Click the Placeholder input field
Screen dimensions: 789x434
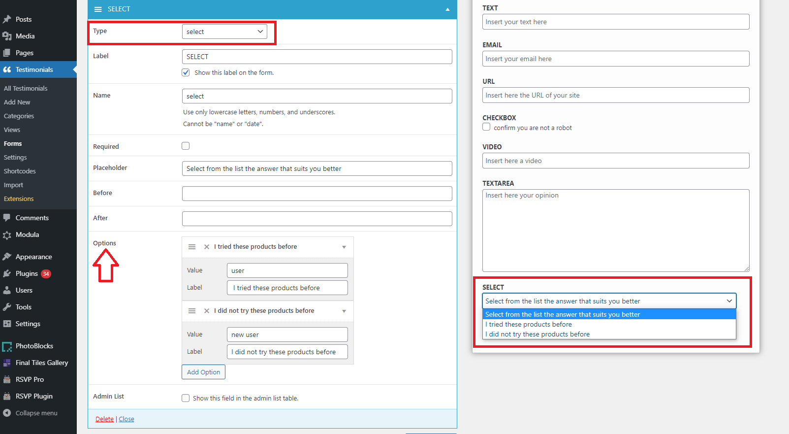point(317,168)
